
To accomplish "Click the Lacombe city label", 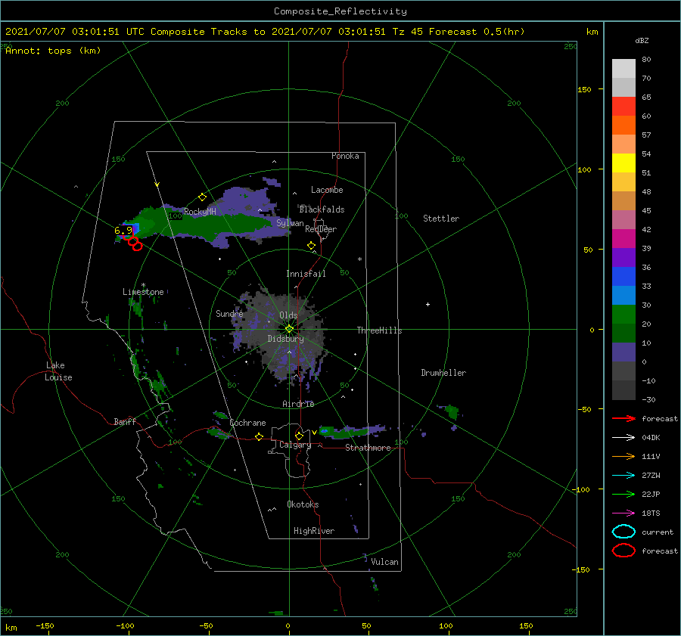I will [327, 190].
